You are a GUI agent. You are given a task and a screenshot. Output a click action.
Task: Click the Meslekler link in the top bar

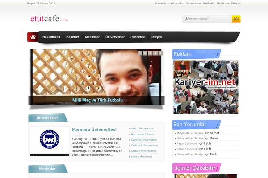click(223, 3)
